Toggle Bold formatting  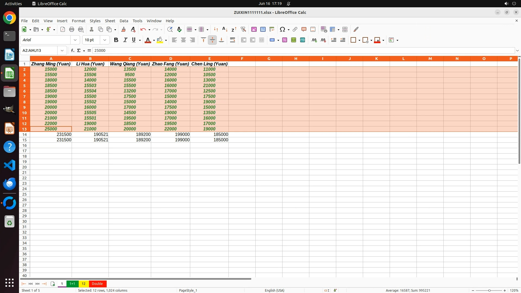116,40
